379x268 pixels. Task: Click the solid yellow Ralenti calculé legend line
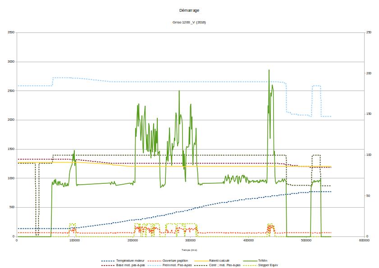[201, 261]
